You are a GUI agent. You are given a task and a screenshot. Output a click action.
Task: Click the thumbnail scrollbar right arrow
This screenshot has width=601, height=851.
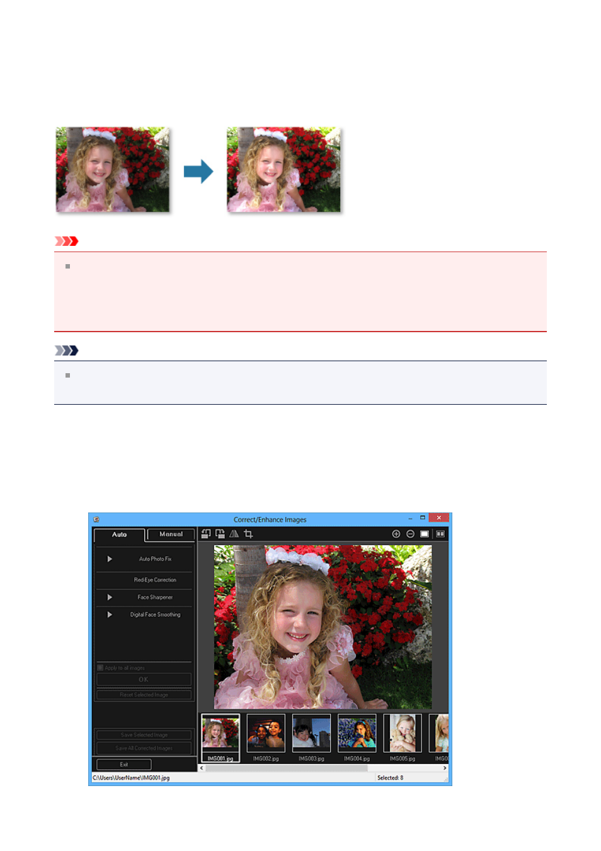point(445,768)
